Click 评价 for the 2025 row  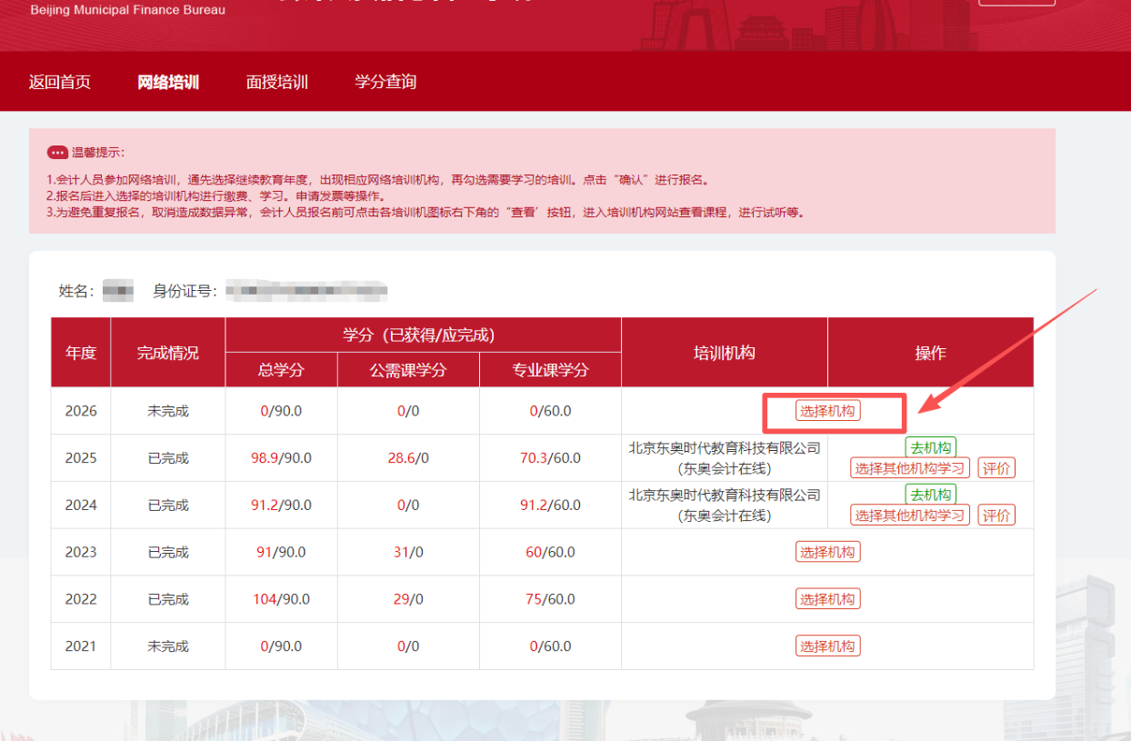point(996,466)
